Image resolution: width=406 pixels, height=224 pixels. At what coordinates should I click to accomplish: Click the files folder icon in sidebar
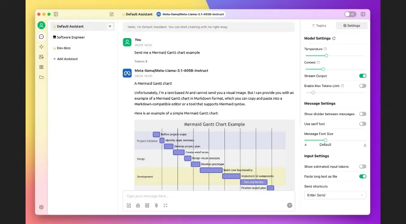click(x=41, y=77)
